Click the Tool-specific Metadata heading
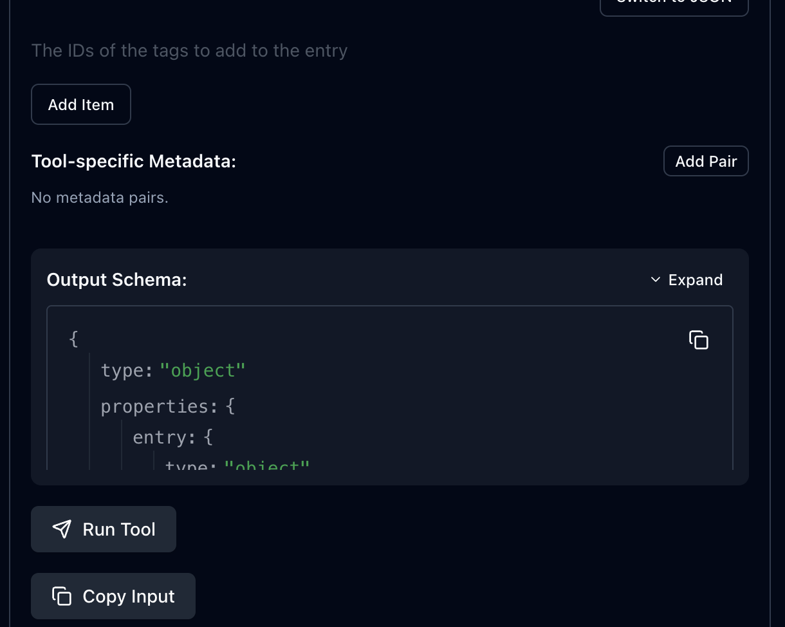785x627 pixels. (x=134, y=161)
